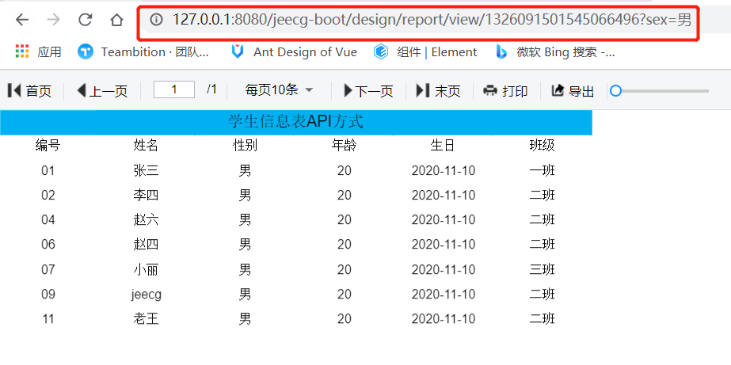Select the name cell jeecg
Viewport: 731px width, 365px height.
[146, 295]
